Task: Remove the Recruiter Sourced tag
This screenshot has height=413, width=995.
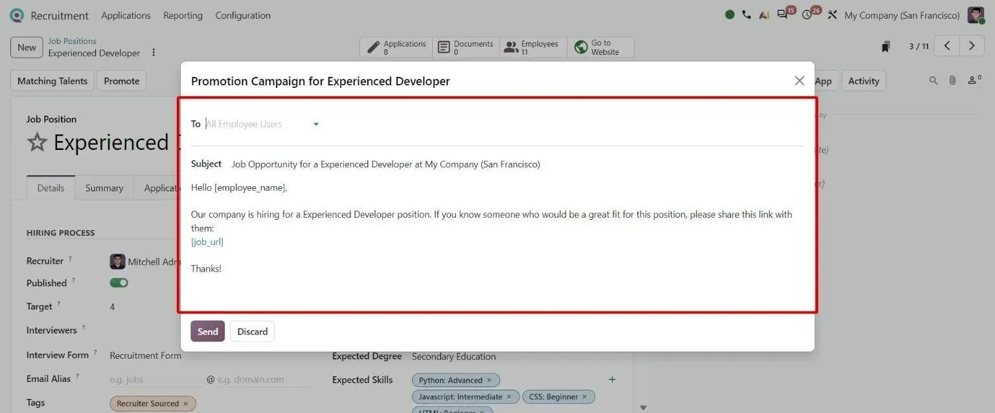Action: click(185, 404)
